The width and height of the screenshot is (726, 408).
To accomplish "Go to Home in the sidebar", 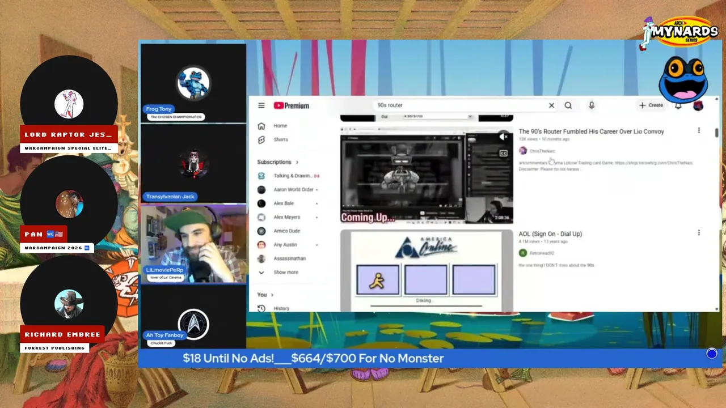I will coord(280,126).
